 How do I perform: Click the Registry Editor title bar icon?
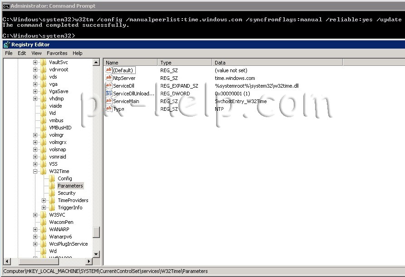click(x=6, y=45)
